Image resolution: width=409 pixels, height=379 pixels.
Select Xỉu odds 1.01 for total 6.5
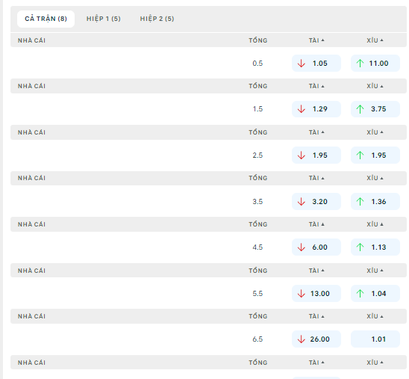click(x=375, y=339)
